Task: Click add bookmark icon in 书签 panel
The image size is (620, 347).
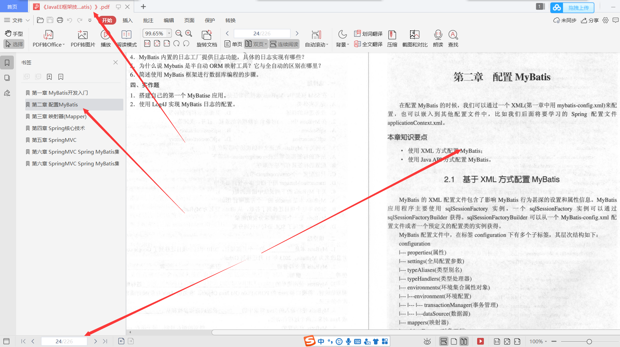Action: pyautogui.click(x=49, y=77)
